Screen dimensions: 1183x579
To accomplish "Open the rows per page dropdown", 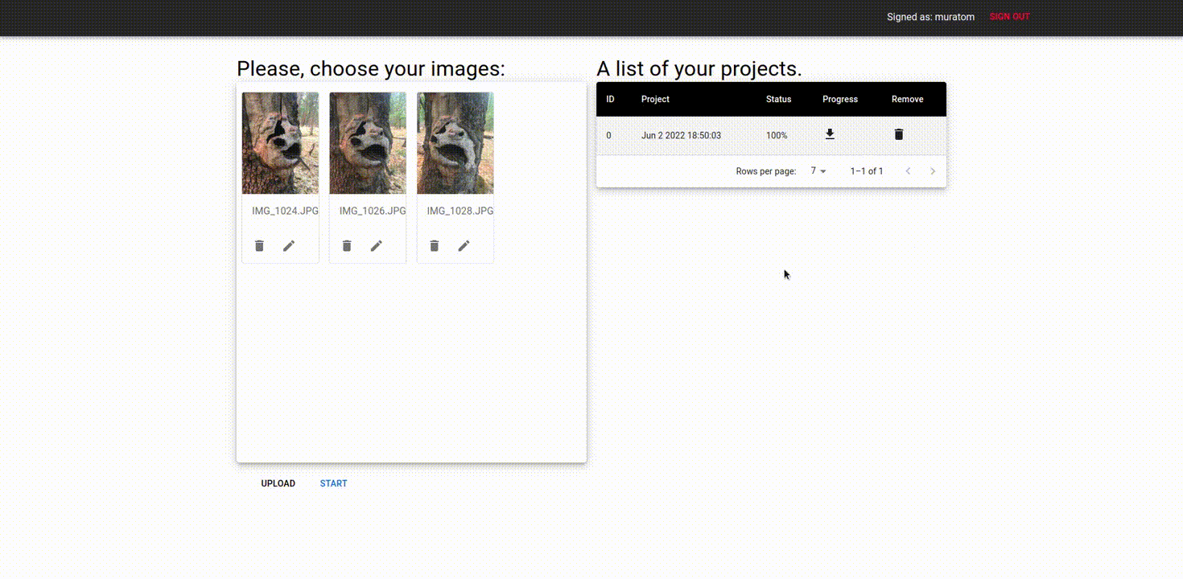I will pyautogui.click(x=817, y=170).
